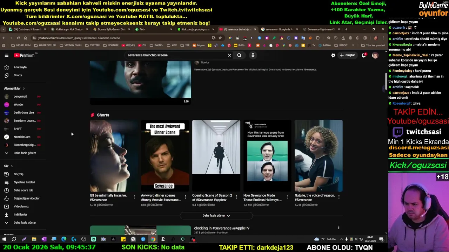Open NamibiaCam subscription channel
449x252 pixels.
pos(23,137)
